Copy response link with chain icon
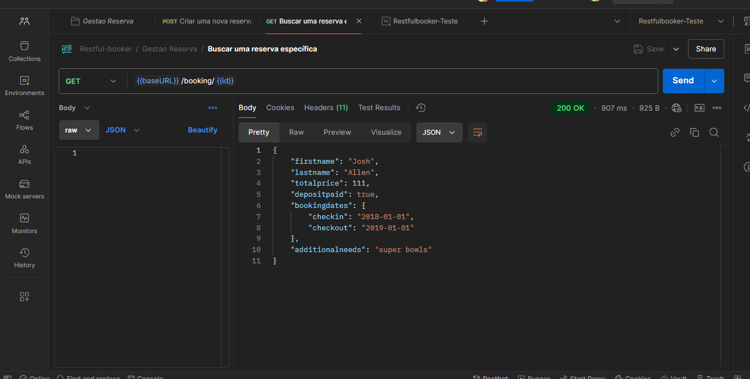The image size is (750, 379). point(675,132)
